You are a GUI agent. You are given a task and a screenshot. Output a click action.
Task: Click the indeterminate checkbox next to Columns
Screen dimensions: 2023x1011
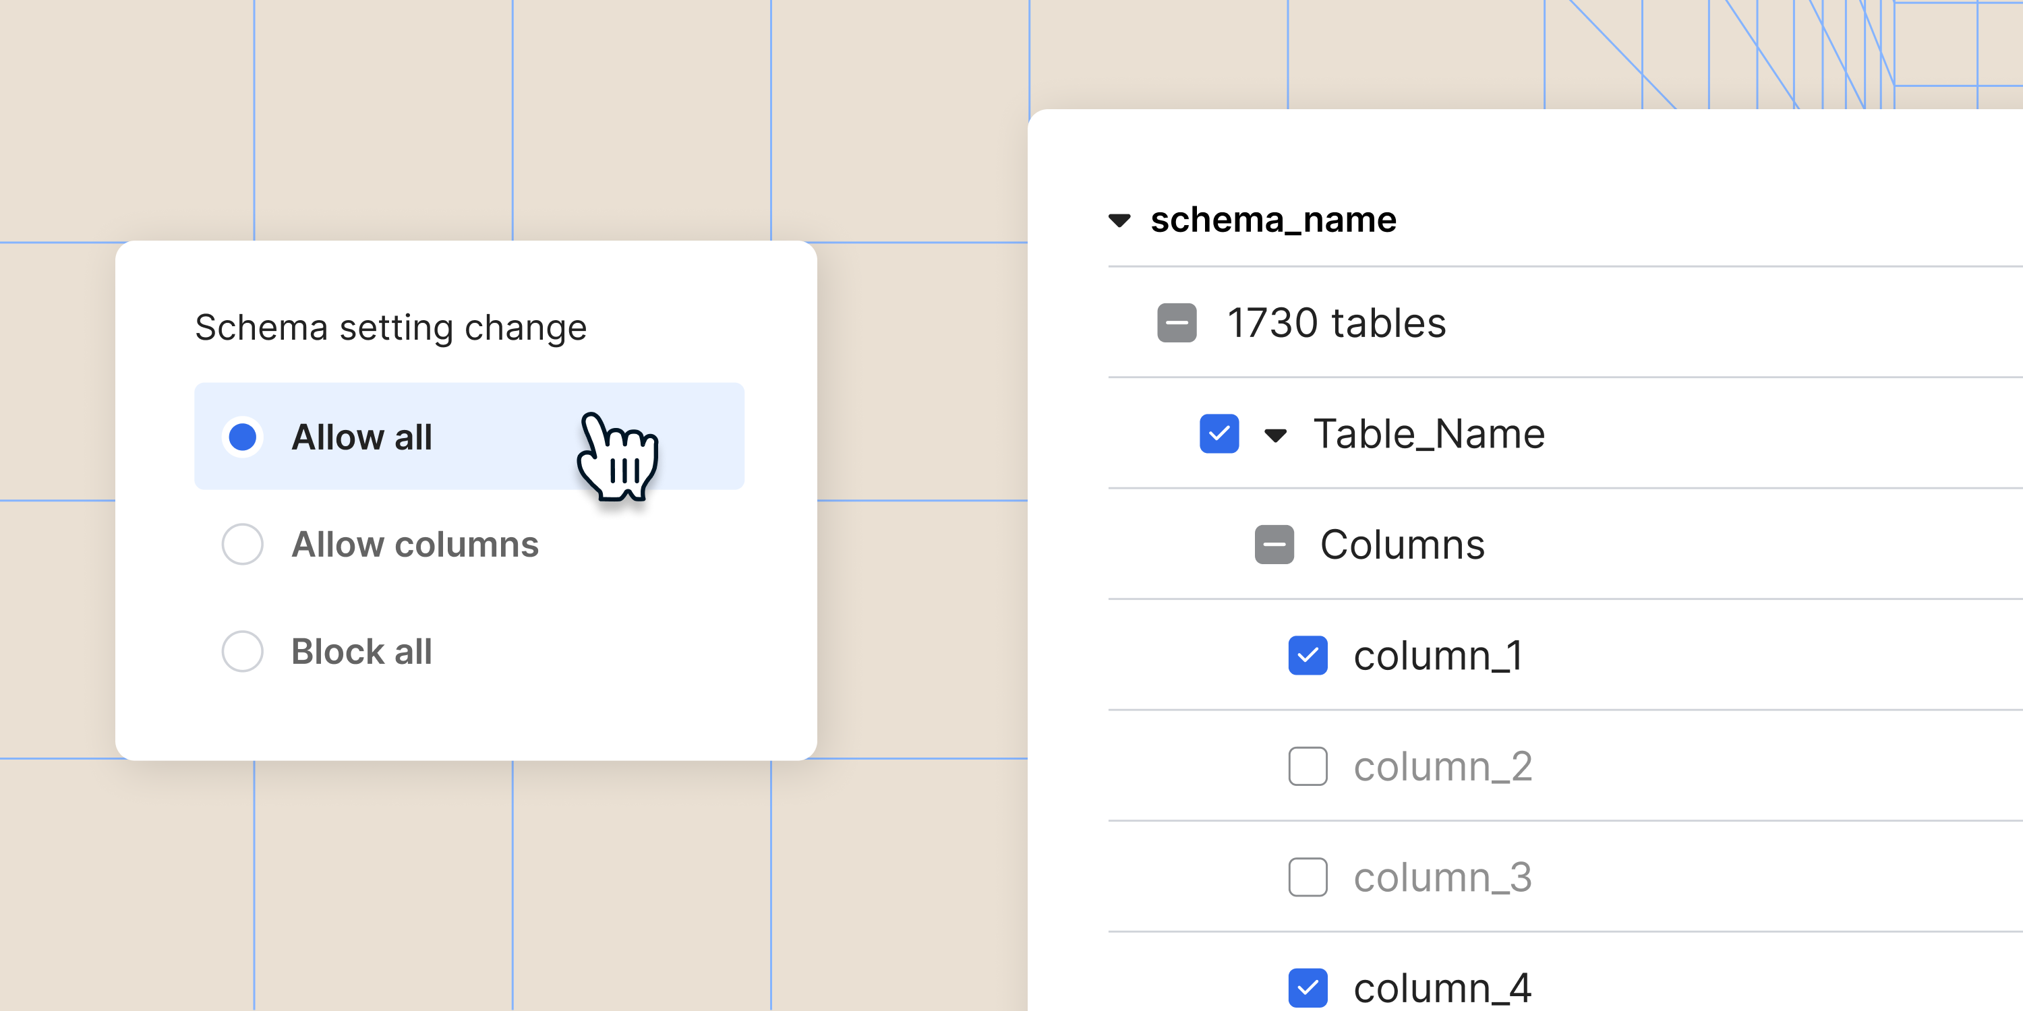[1274, 544]
